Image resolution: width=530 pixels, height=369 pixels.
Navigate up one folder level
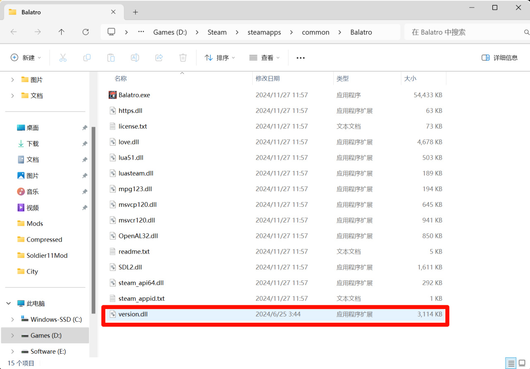pyautogui.click(x=62, y=32)
